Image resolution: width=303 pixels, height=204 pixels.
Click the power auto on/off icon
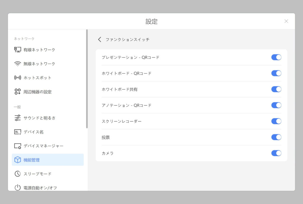pyautogui.click(x=18, y=188)
